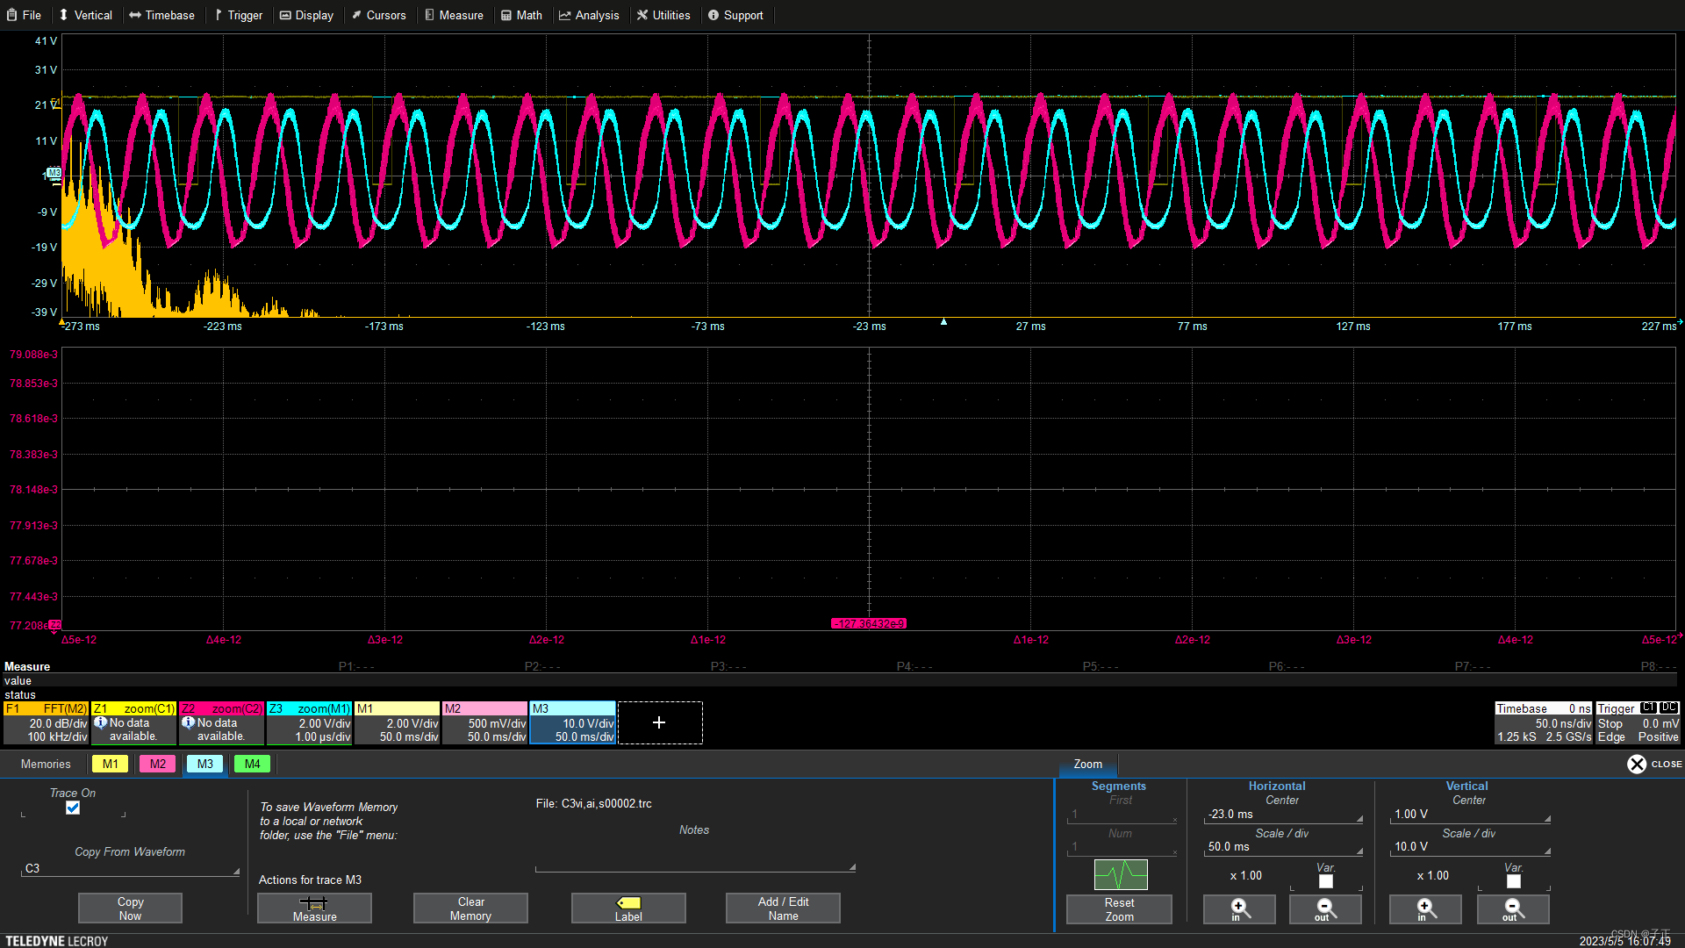Image resolution: width=1685 pixels, height=948 pixels.
Task: Click the Horizontal zoom out magnifier button
Action: pyautogui.click(x=1324, y=909)
